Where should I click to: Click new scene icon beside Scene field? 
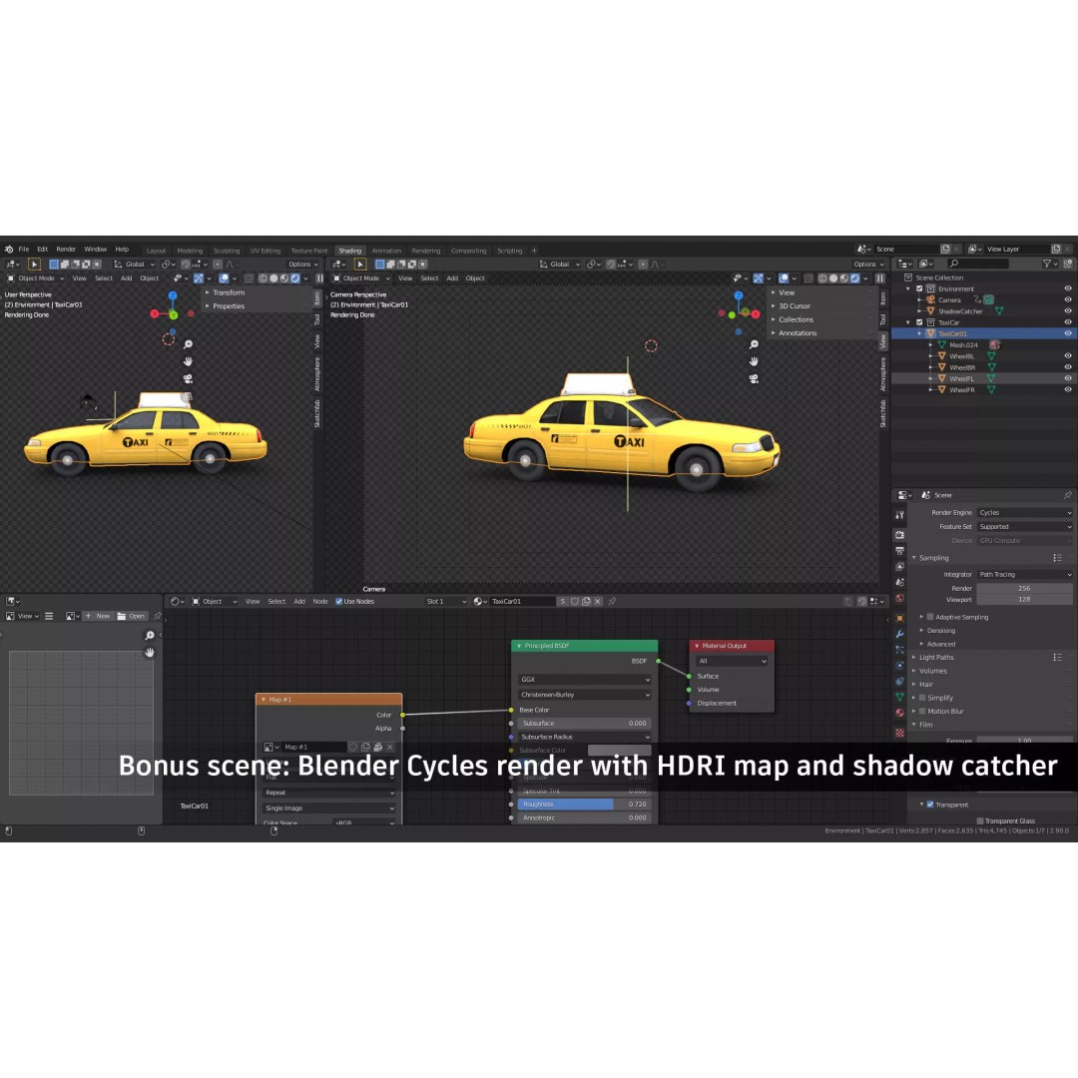[945, 249]
